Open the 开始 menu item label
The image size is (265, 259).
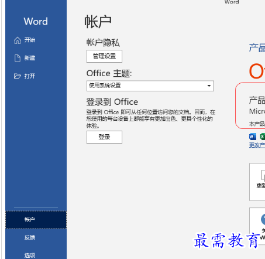(x=30, y=40)
